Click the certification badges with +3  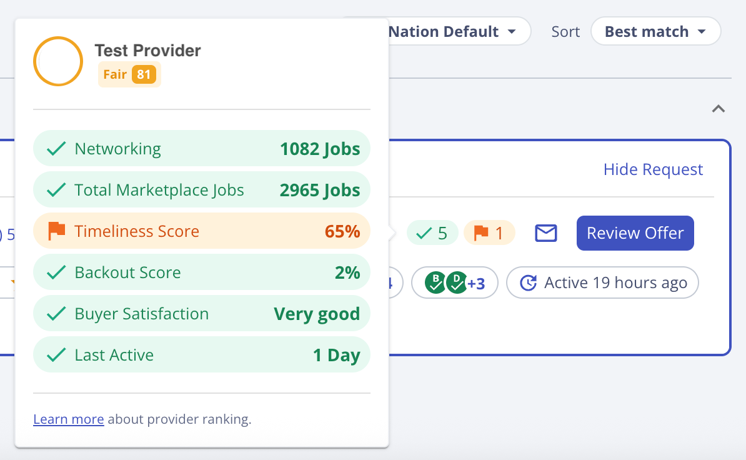tap(454, 283)
